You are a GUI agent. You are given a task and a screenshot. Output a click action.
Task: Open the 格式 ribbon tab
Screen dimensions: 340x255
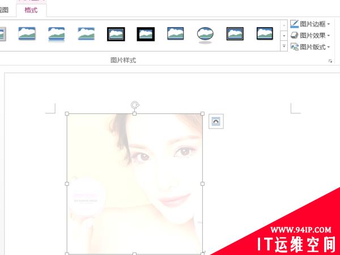point(31,10)
